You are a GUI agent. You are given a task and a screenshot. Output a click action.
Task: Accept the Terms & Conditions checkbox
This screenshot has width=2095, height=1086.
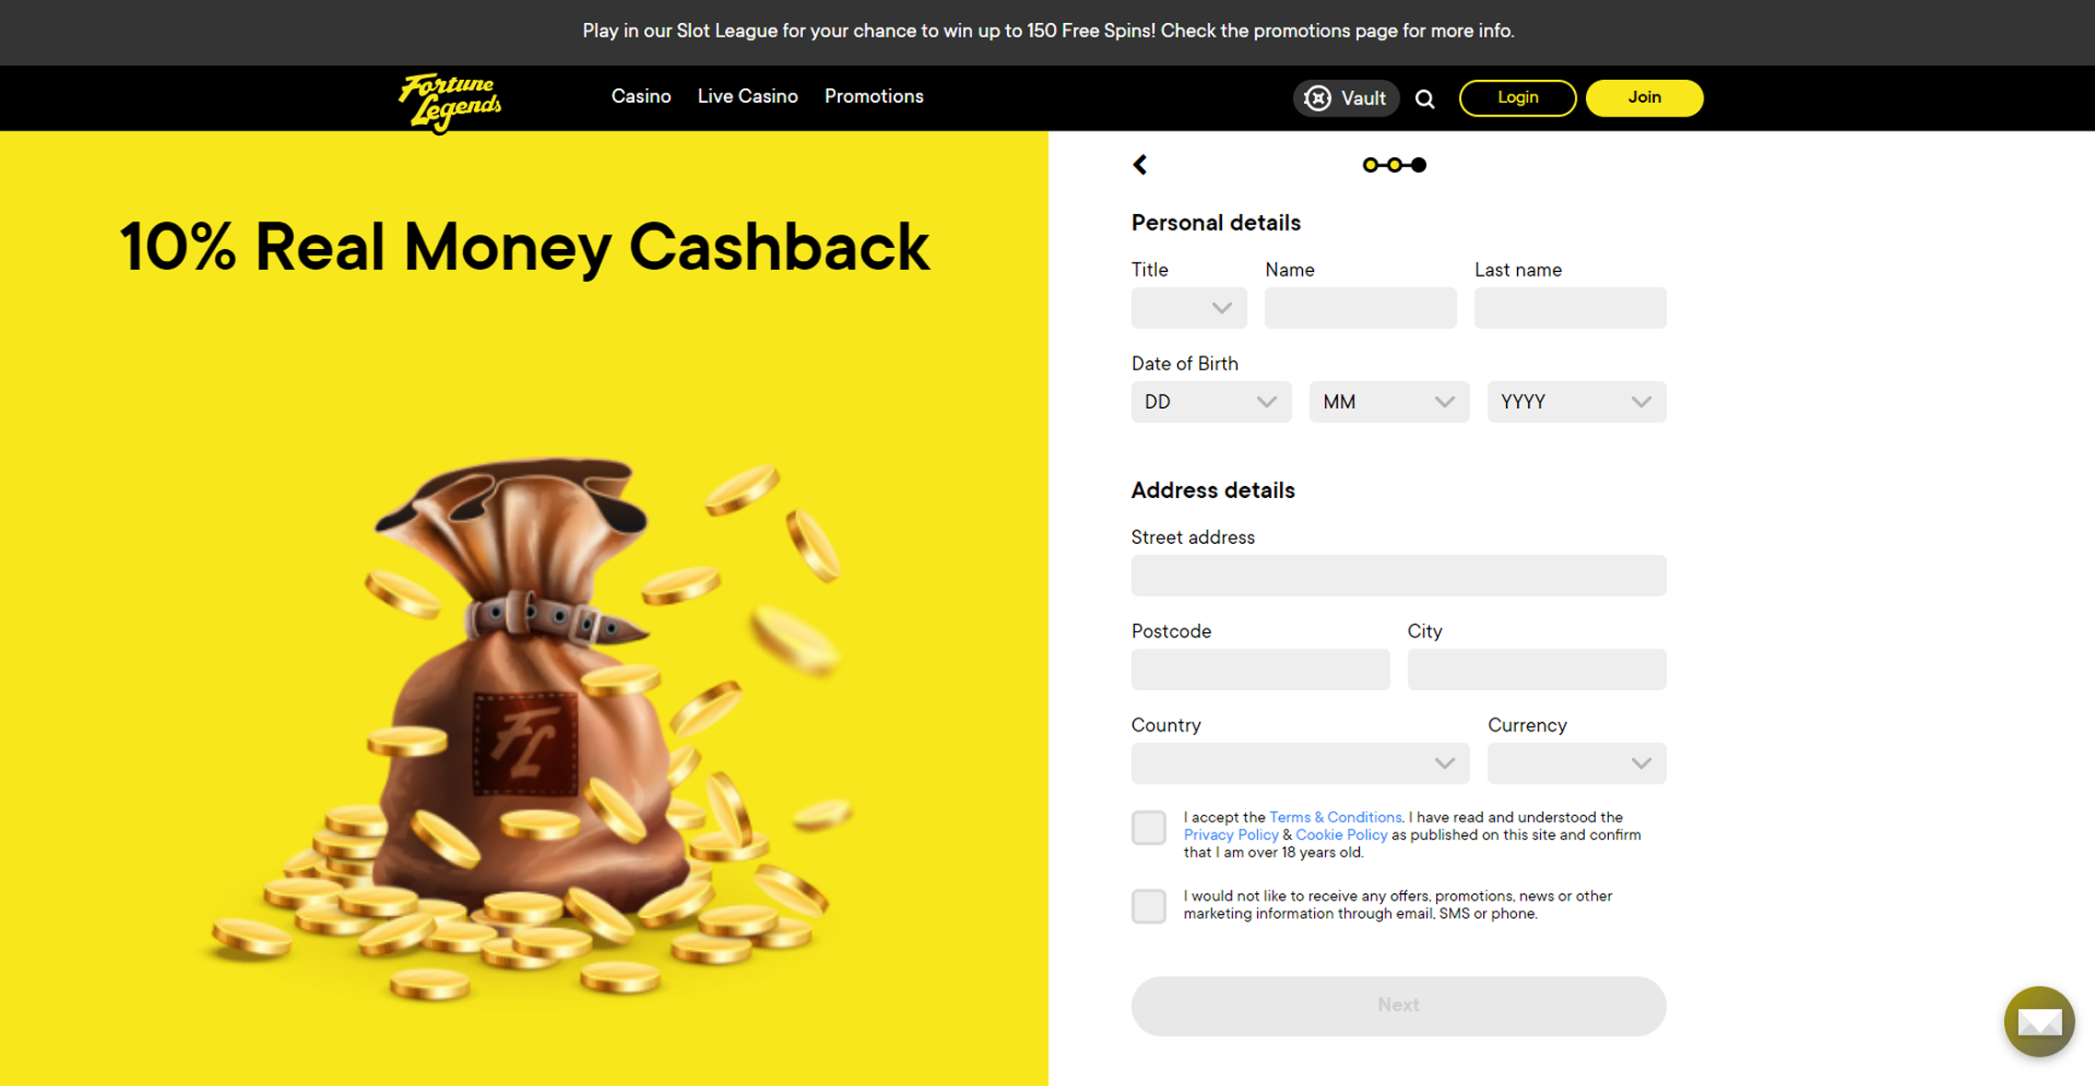coord(1149,827)
